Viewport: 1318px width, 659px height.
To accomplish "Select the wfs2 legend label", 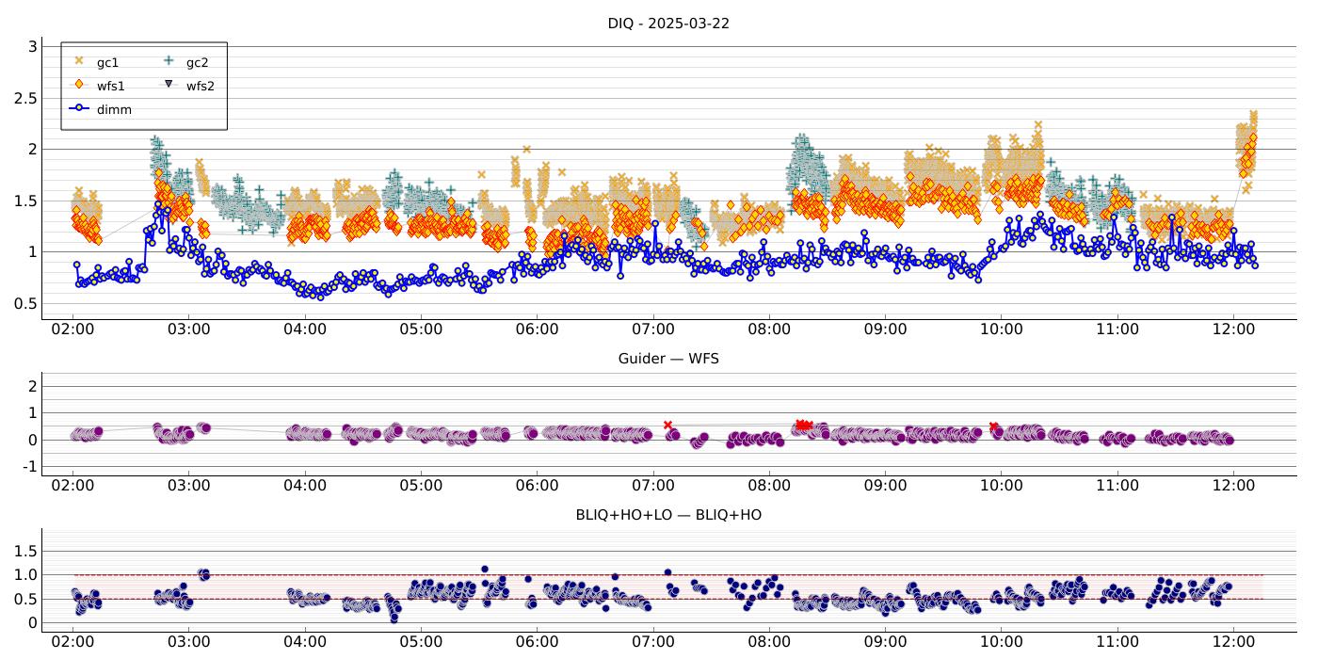I will pos(200,86).
